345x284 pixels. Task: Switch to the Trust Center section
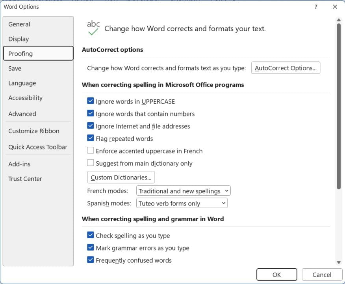[25, 179]
